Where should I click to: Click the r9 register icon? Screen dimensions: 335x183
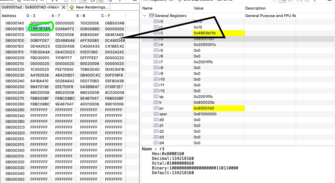pos(156,73)
